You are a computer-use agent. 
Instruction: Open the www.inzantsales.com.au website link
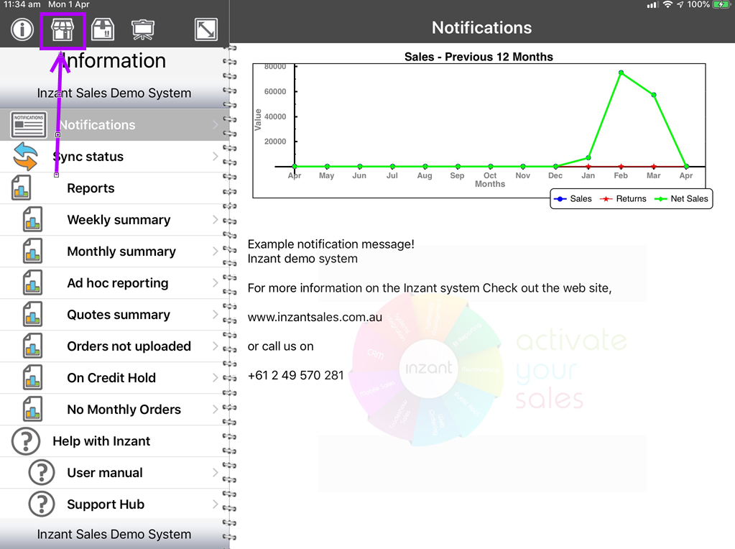(315, 318)
